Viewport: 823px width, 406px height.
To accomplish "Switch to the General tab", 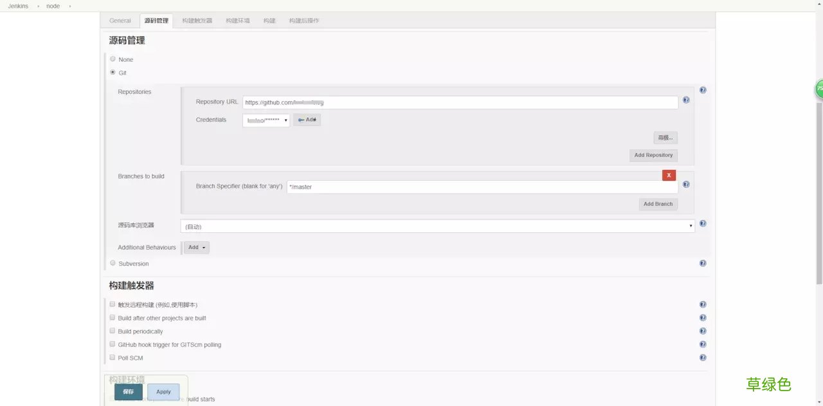I will click(120, 20).
